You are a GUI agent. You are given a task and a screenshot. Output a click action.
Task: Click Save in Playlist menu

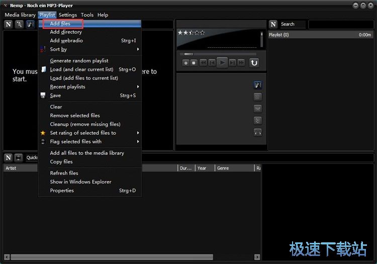(89, 96)
